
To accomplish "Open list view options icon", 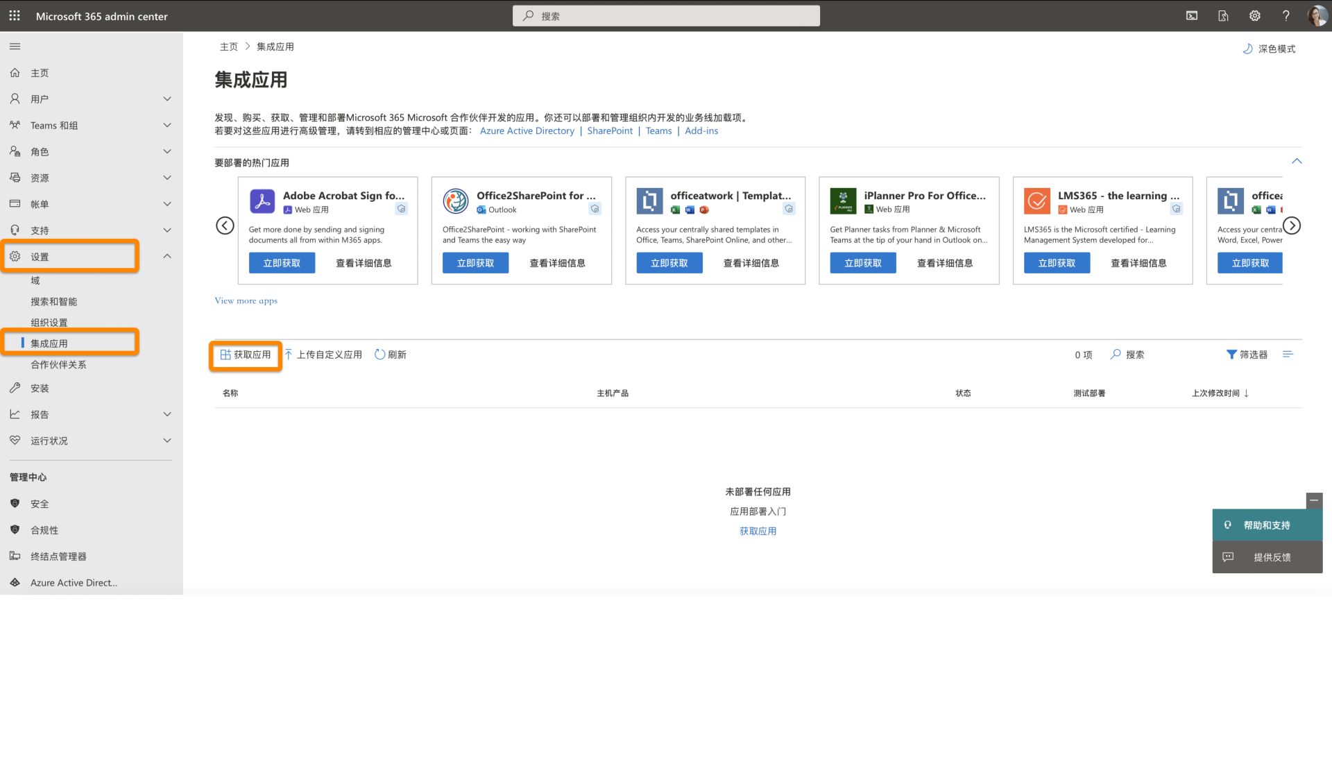I will click(x=1288, y=355).
